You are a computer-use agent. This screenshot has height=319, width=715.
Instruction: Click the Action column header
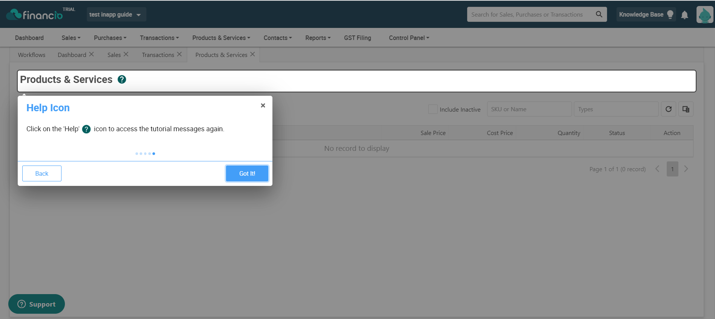pyautogui.click(x=672, y=133)
